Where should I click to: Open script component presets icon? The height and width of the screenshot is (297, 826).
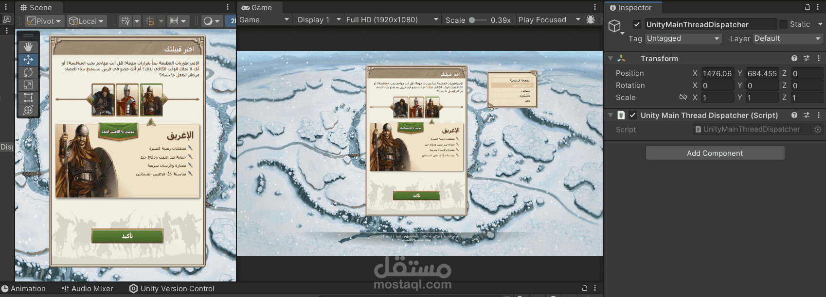coord(807,115)
